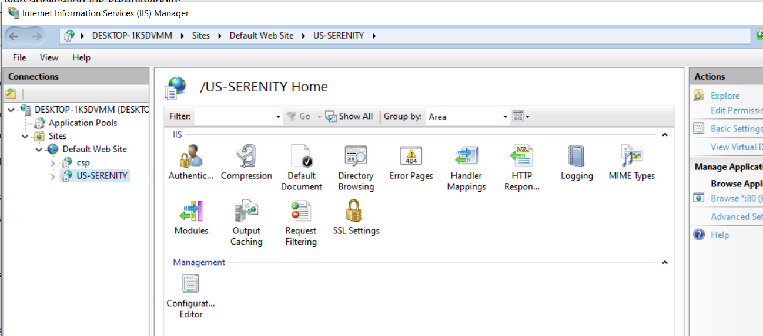Click Browse *:80 link
Screen dimensions: 763x336
point(737,198)
